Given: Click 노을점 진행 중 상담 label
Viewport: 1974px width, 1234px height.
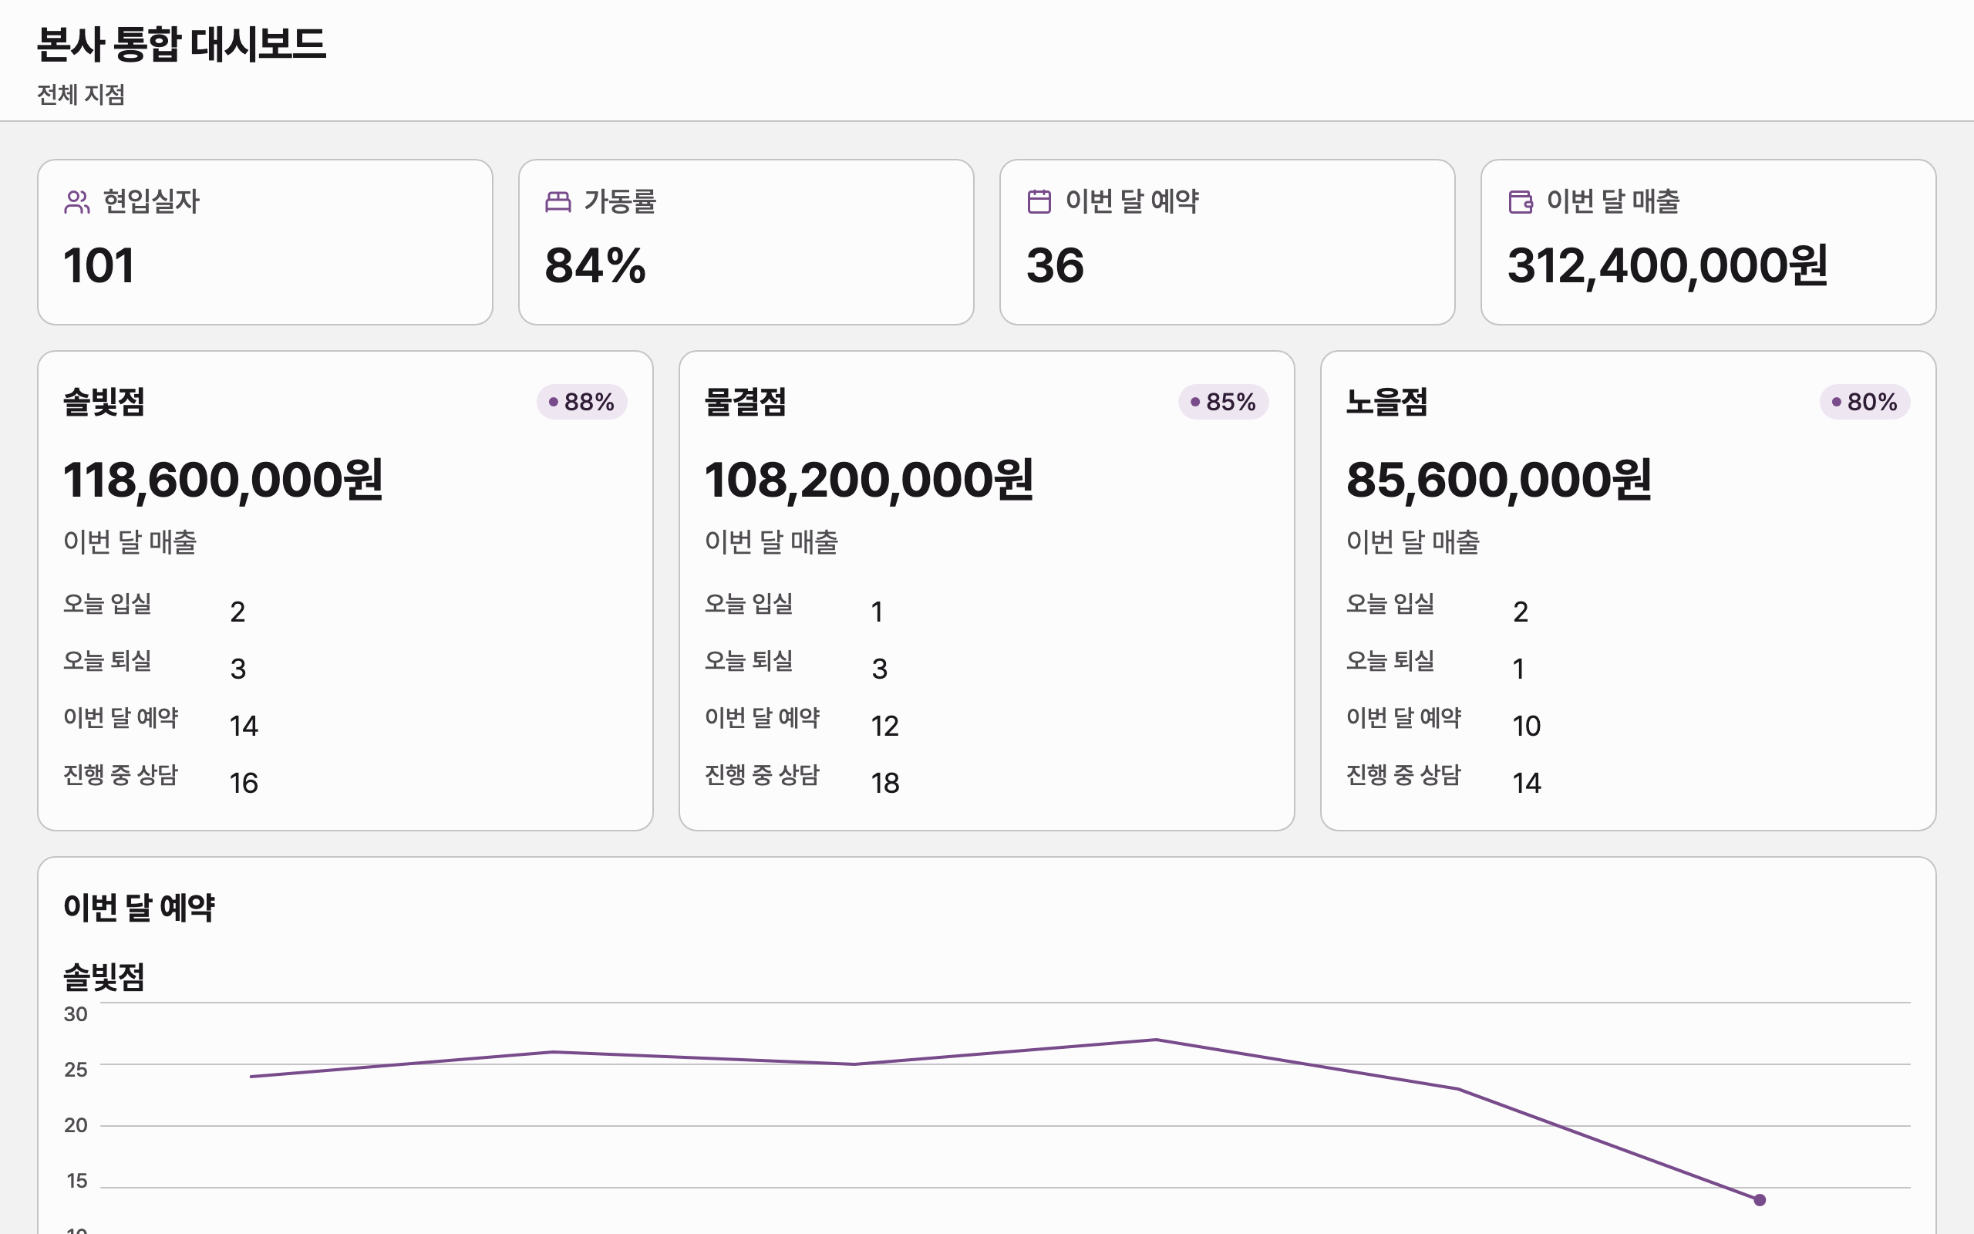Looking at the screenshot, I should pos(1403,775).
